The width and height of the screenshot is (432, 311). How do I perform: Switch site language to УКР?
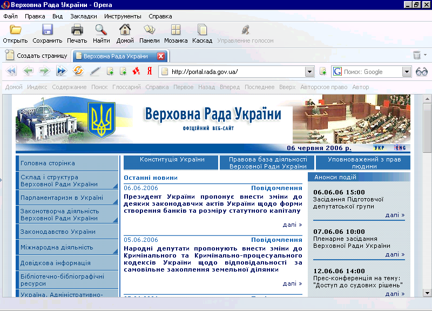(379, 147)
